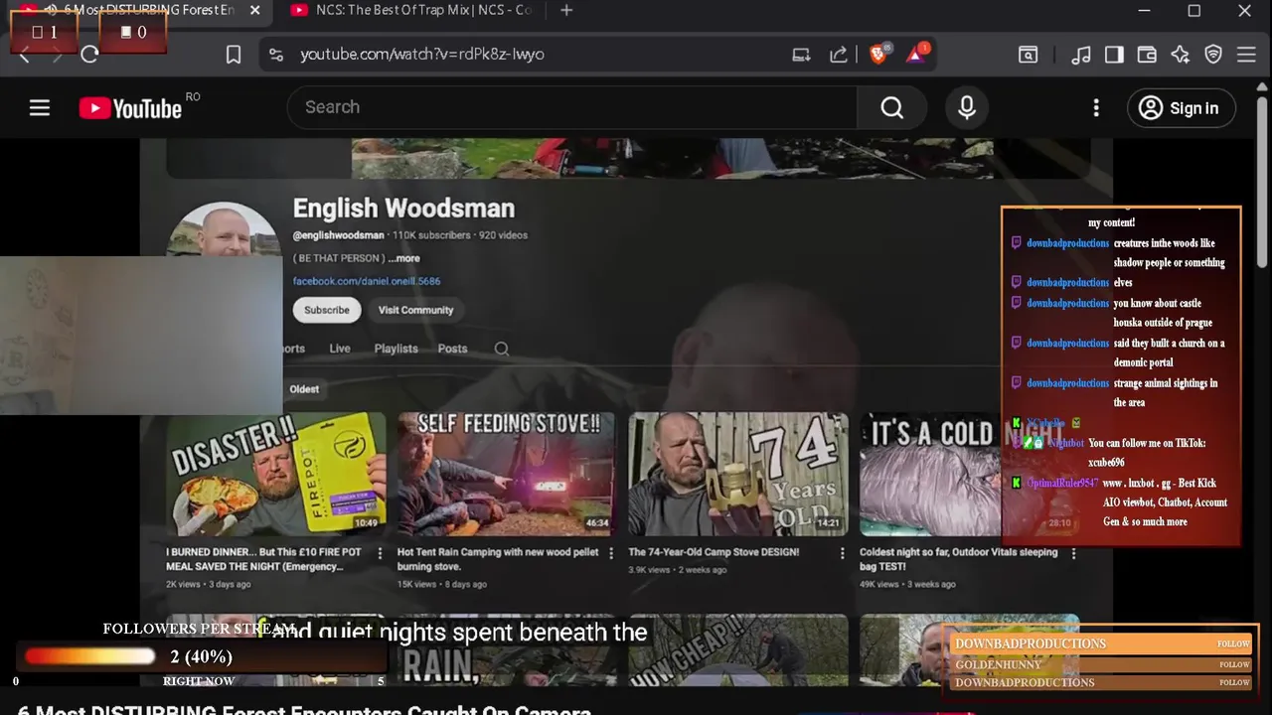Start voice search with the microphone
Viewport: 1272px width, 715px height.
pos(967,107)
